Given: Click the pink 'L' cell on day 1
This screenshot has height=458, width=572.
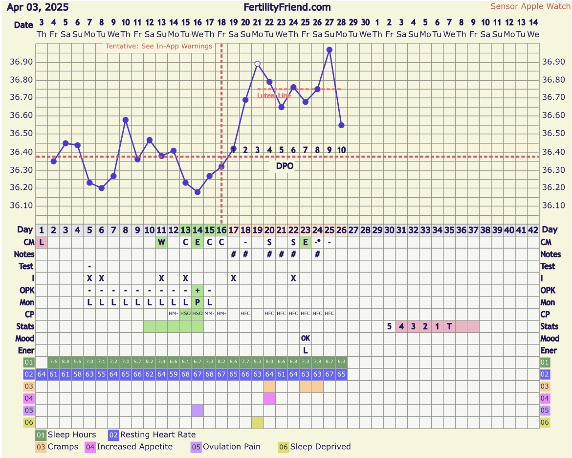Looking at the screenshot, I should pos(42,242).
